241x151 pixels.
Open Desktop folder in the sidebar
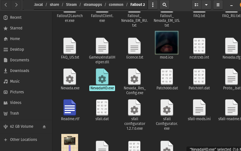26,49
